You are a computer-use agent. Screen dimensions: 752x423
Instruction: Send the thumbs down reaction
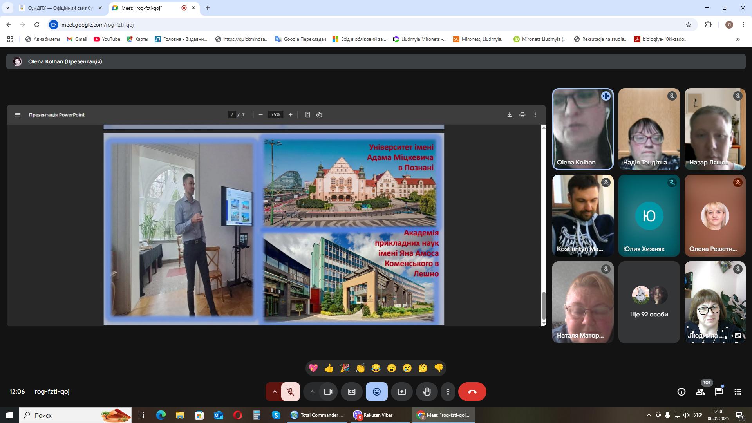439,368
